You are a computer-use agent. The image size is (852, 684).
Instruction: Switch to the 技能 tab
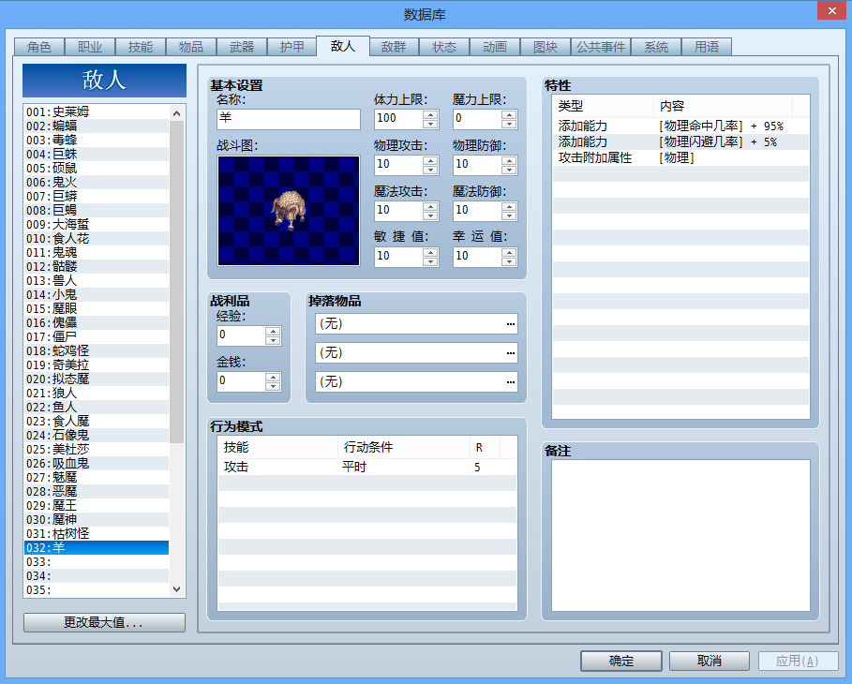point(141,47)
